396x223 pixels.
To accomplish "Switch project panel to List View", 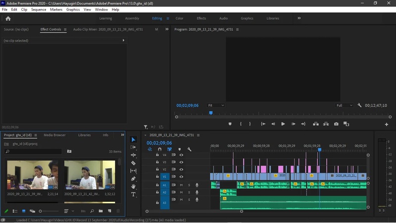I will 15,211.
